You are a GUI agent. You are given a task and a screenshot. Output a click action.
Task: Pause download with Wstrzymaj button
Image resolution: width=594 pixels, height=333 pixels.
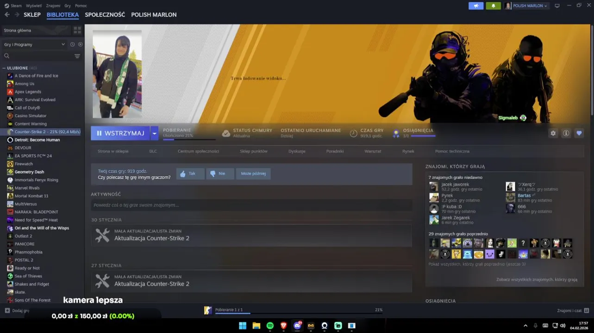tap(120, 133)
